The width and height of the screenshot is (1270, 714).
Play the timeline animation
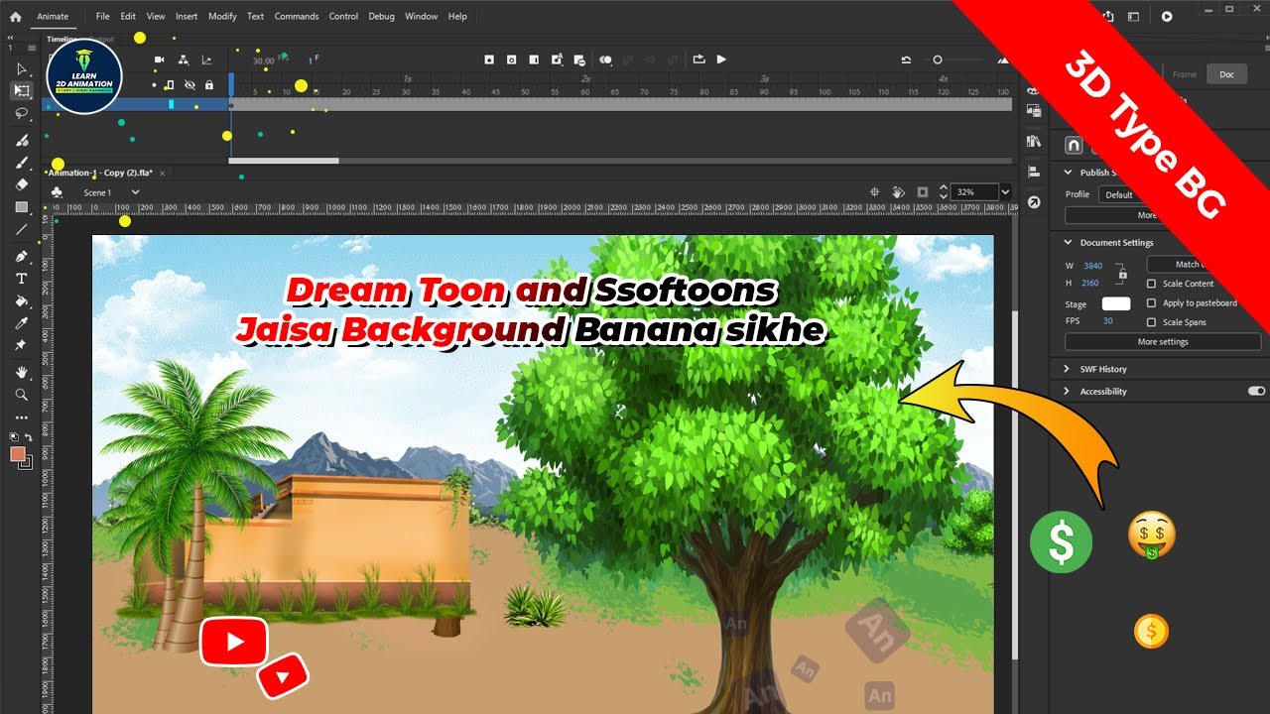click(721, 59)
